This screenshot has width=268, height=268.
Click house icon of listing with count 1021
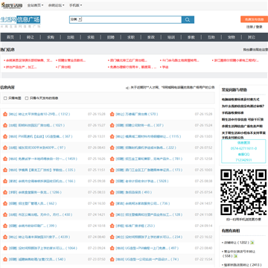pyautogui.click(x=5, y=125)
